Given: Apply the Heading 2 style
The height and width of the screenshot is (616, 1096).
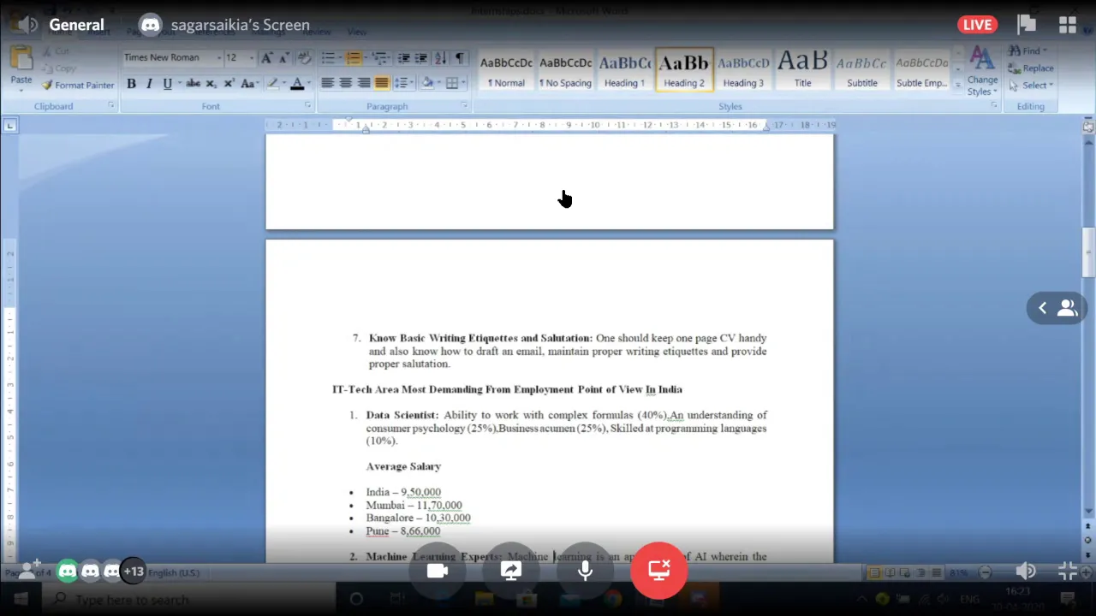Looking at the screenshot, I should pos(683,70).
